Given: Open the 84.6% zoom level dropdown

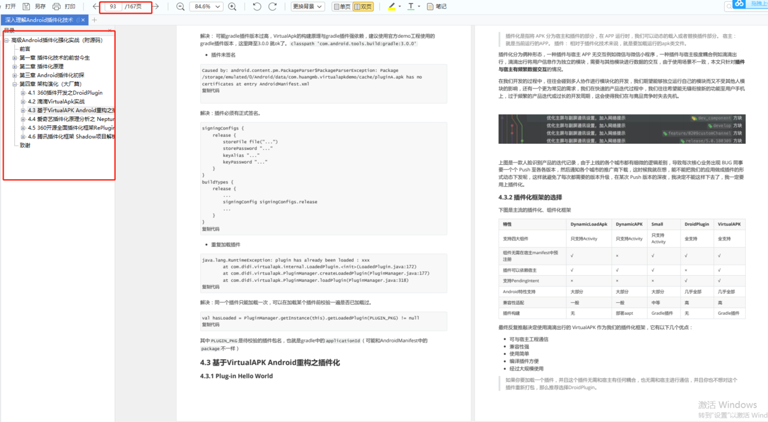Looking at the screenshot, I should [206, 6].
